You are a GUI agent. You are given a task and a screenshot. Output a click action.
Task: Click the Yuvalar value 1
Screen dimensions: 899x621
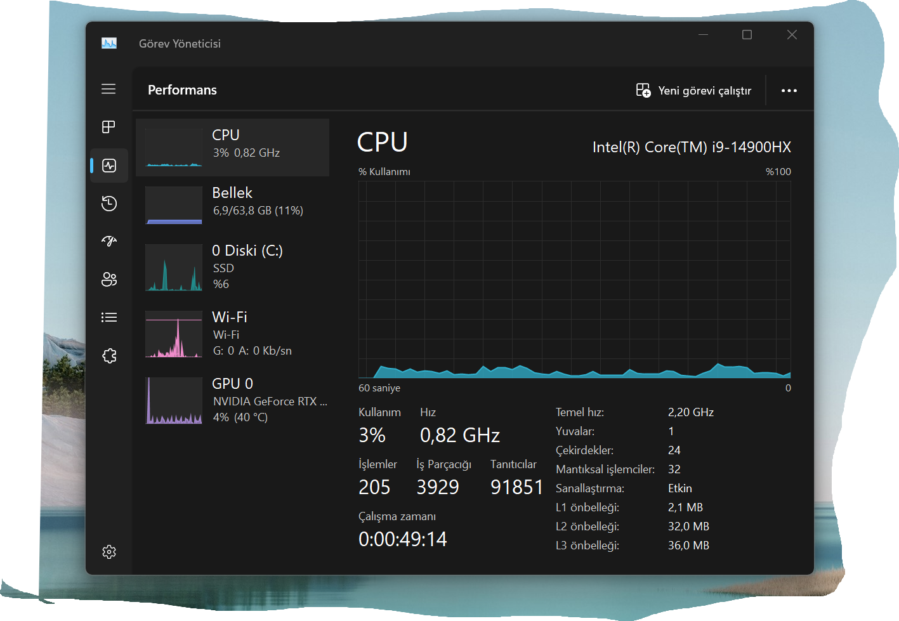pyautogui.click(x=671, y=431)
